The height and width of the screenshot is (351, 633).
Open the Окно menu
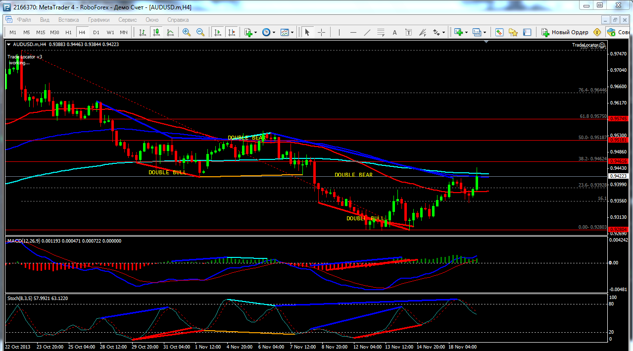coord(152,20)
